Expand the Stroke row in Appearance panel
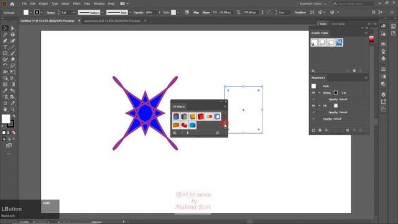The width and height of the screenshot is (398, 224). pyautogui.click(x=319, y=93)
